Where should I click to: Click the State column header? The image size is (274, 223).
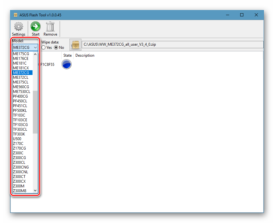[x=68, y=55]
